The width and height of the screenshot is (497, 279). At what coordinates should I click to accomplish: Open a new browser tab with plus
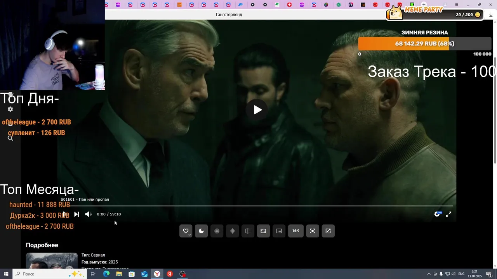click(424, 5)
